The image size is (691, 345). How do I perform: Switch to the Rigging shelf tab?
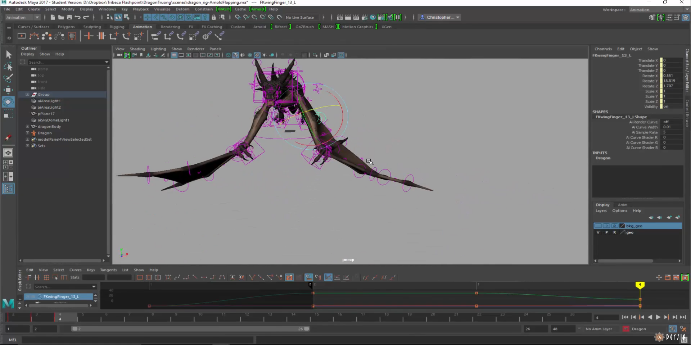pos(117,27)
